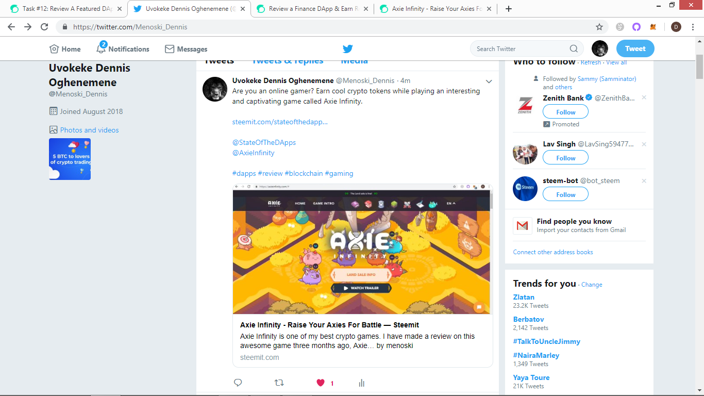Image resolution: width=704 pixels, height=396 pixels.
Task: Click the browser address bar URL
Action: 130,27
